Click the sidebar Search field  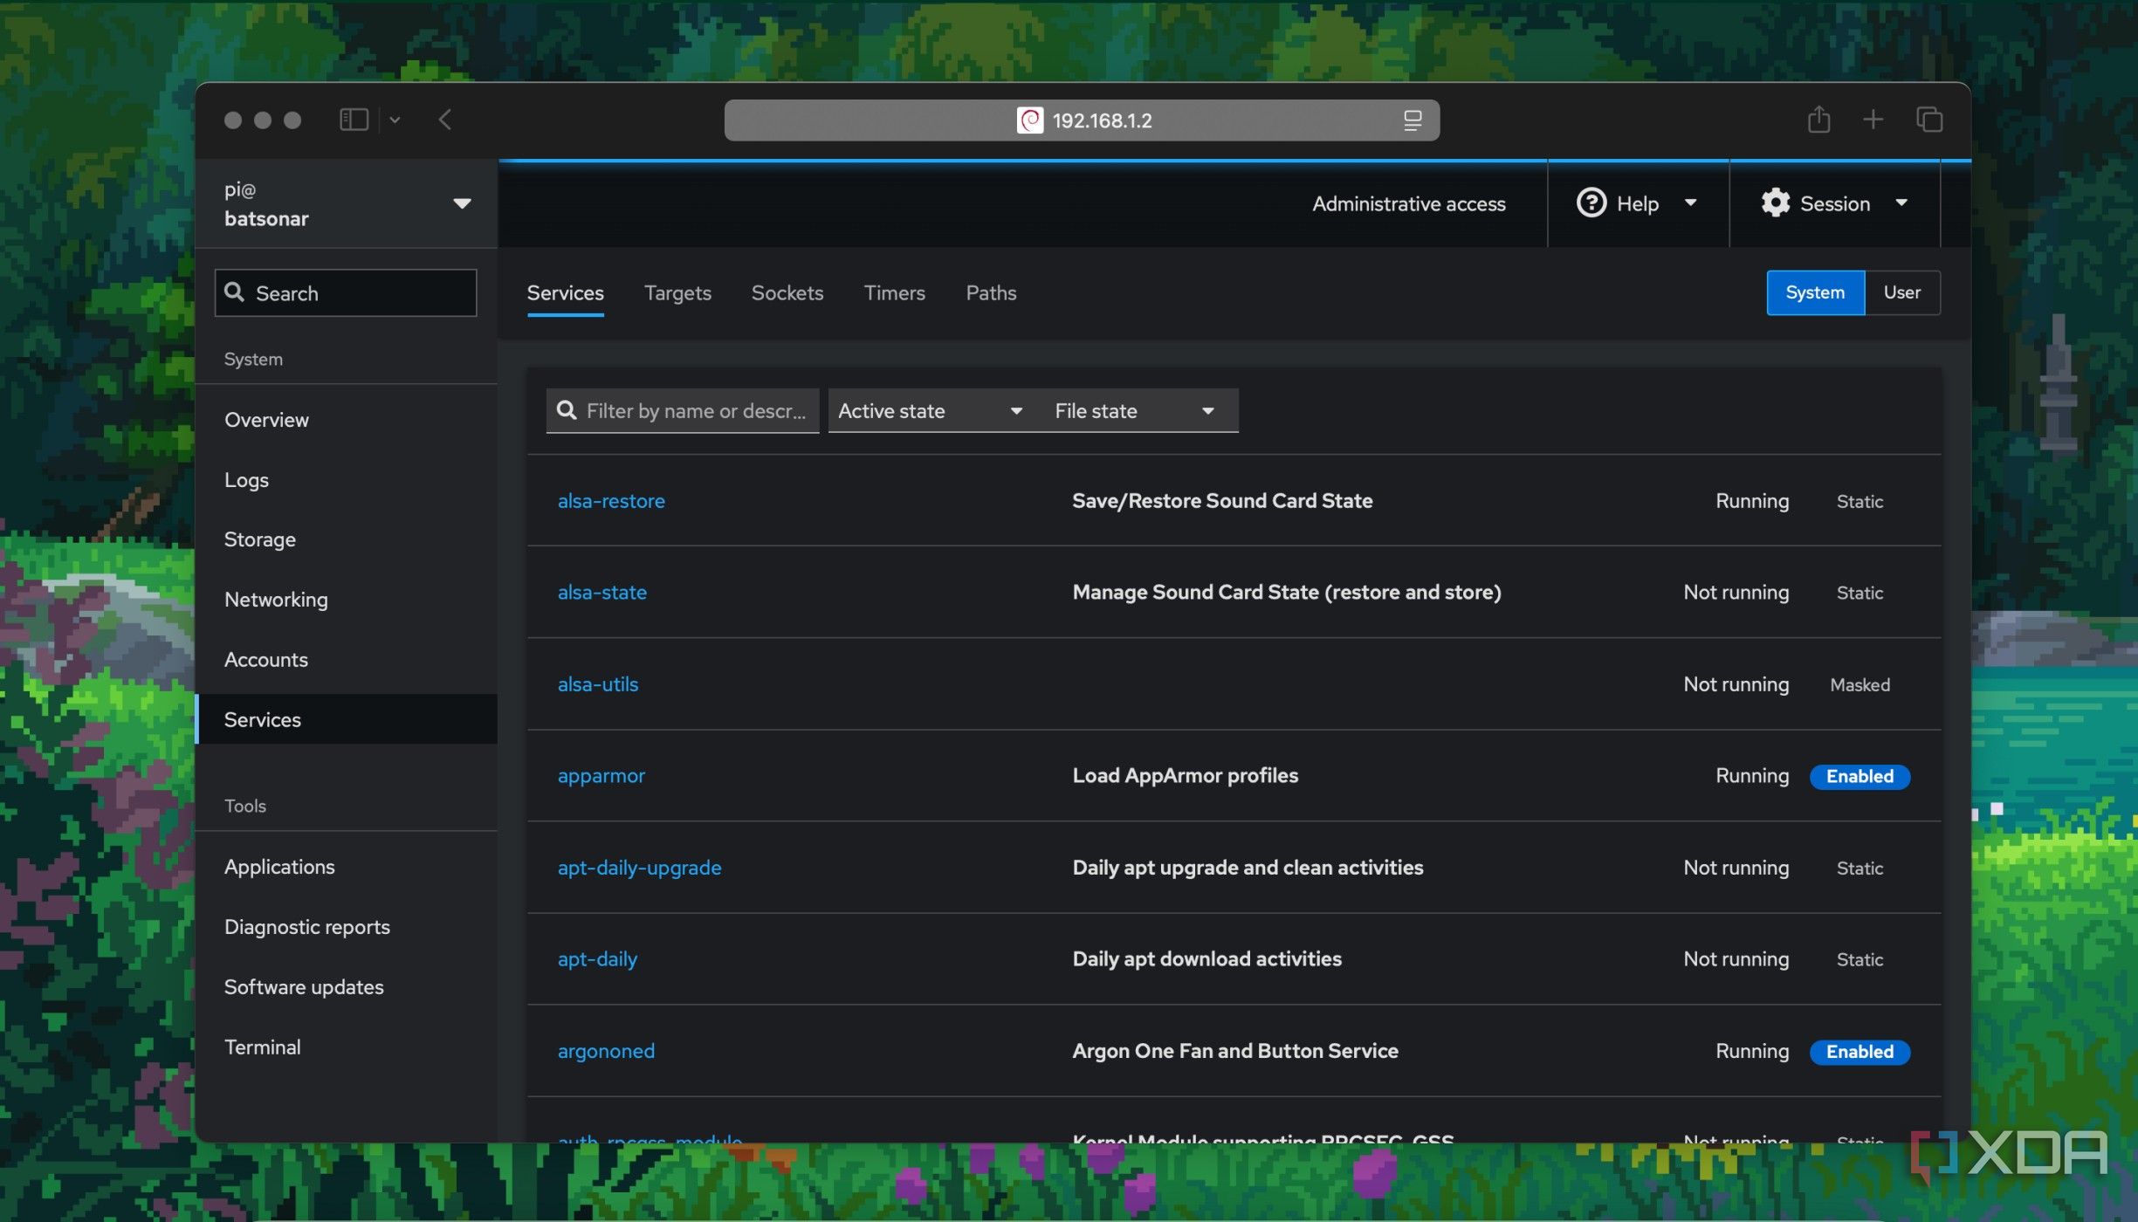tap(346, 293)
